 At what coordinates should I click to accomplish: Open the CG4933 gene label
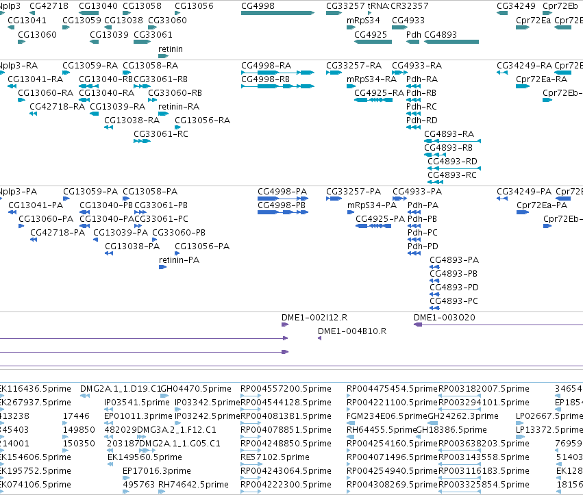point(408,21)
